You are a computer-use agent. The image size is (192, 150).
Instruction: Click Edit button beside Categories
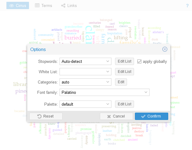(x=121, y=82)
